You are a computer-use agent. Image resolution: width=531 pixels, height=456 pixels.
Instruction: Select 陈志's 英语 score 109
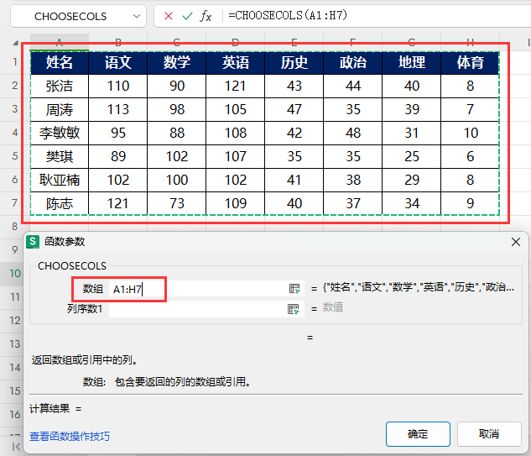tap(236, 203)
